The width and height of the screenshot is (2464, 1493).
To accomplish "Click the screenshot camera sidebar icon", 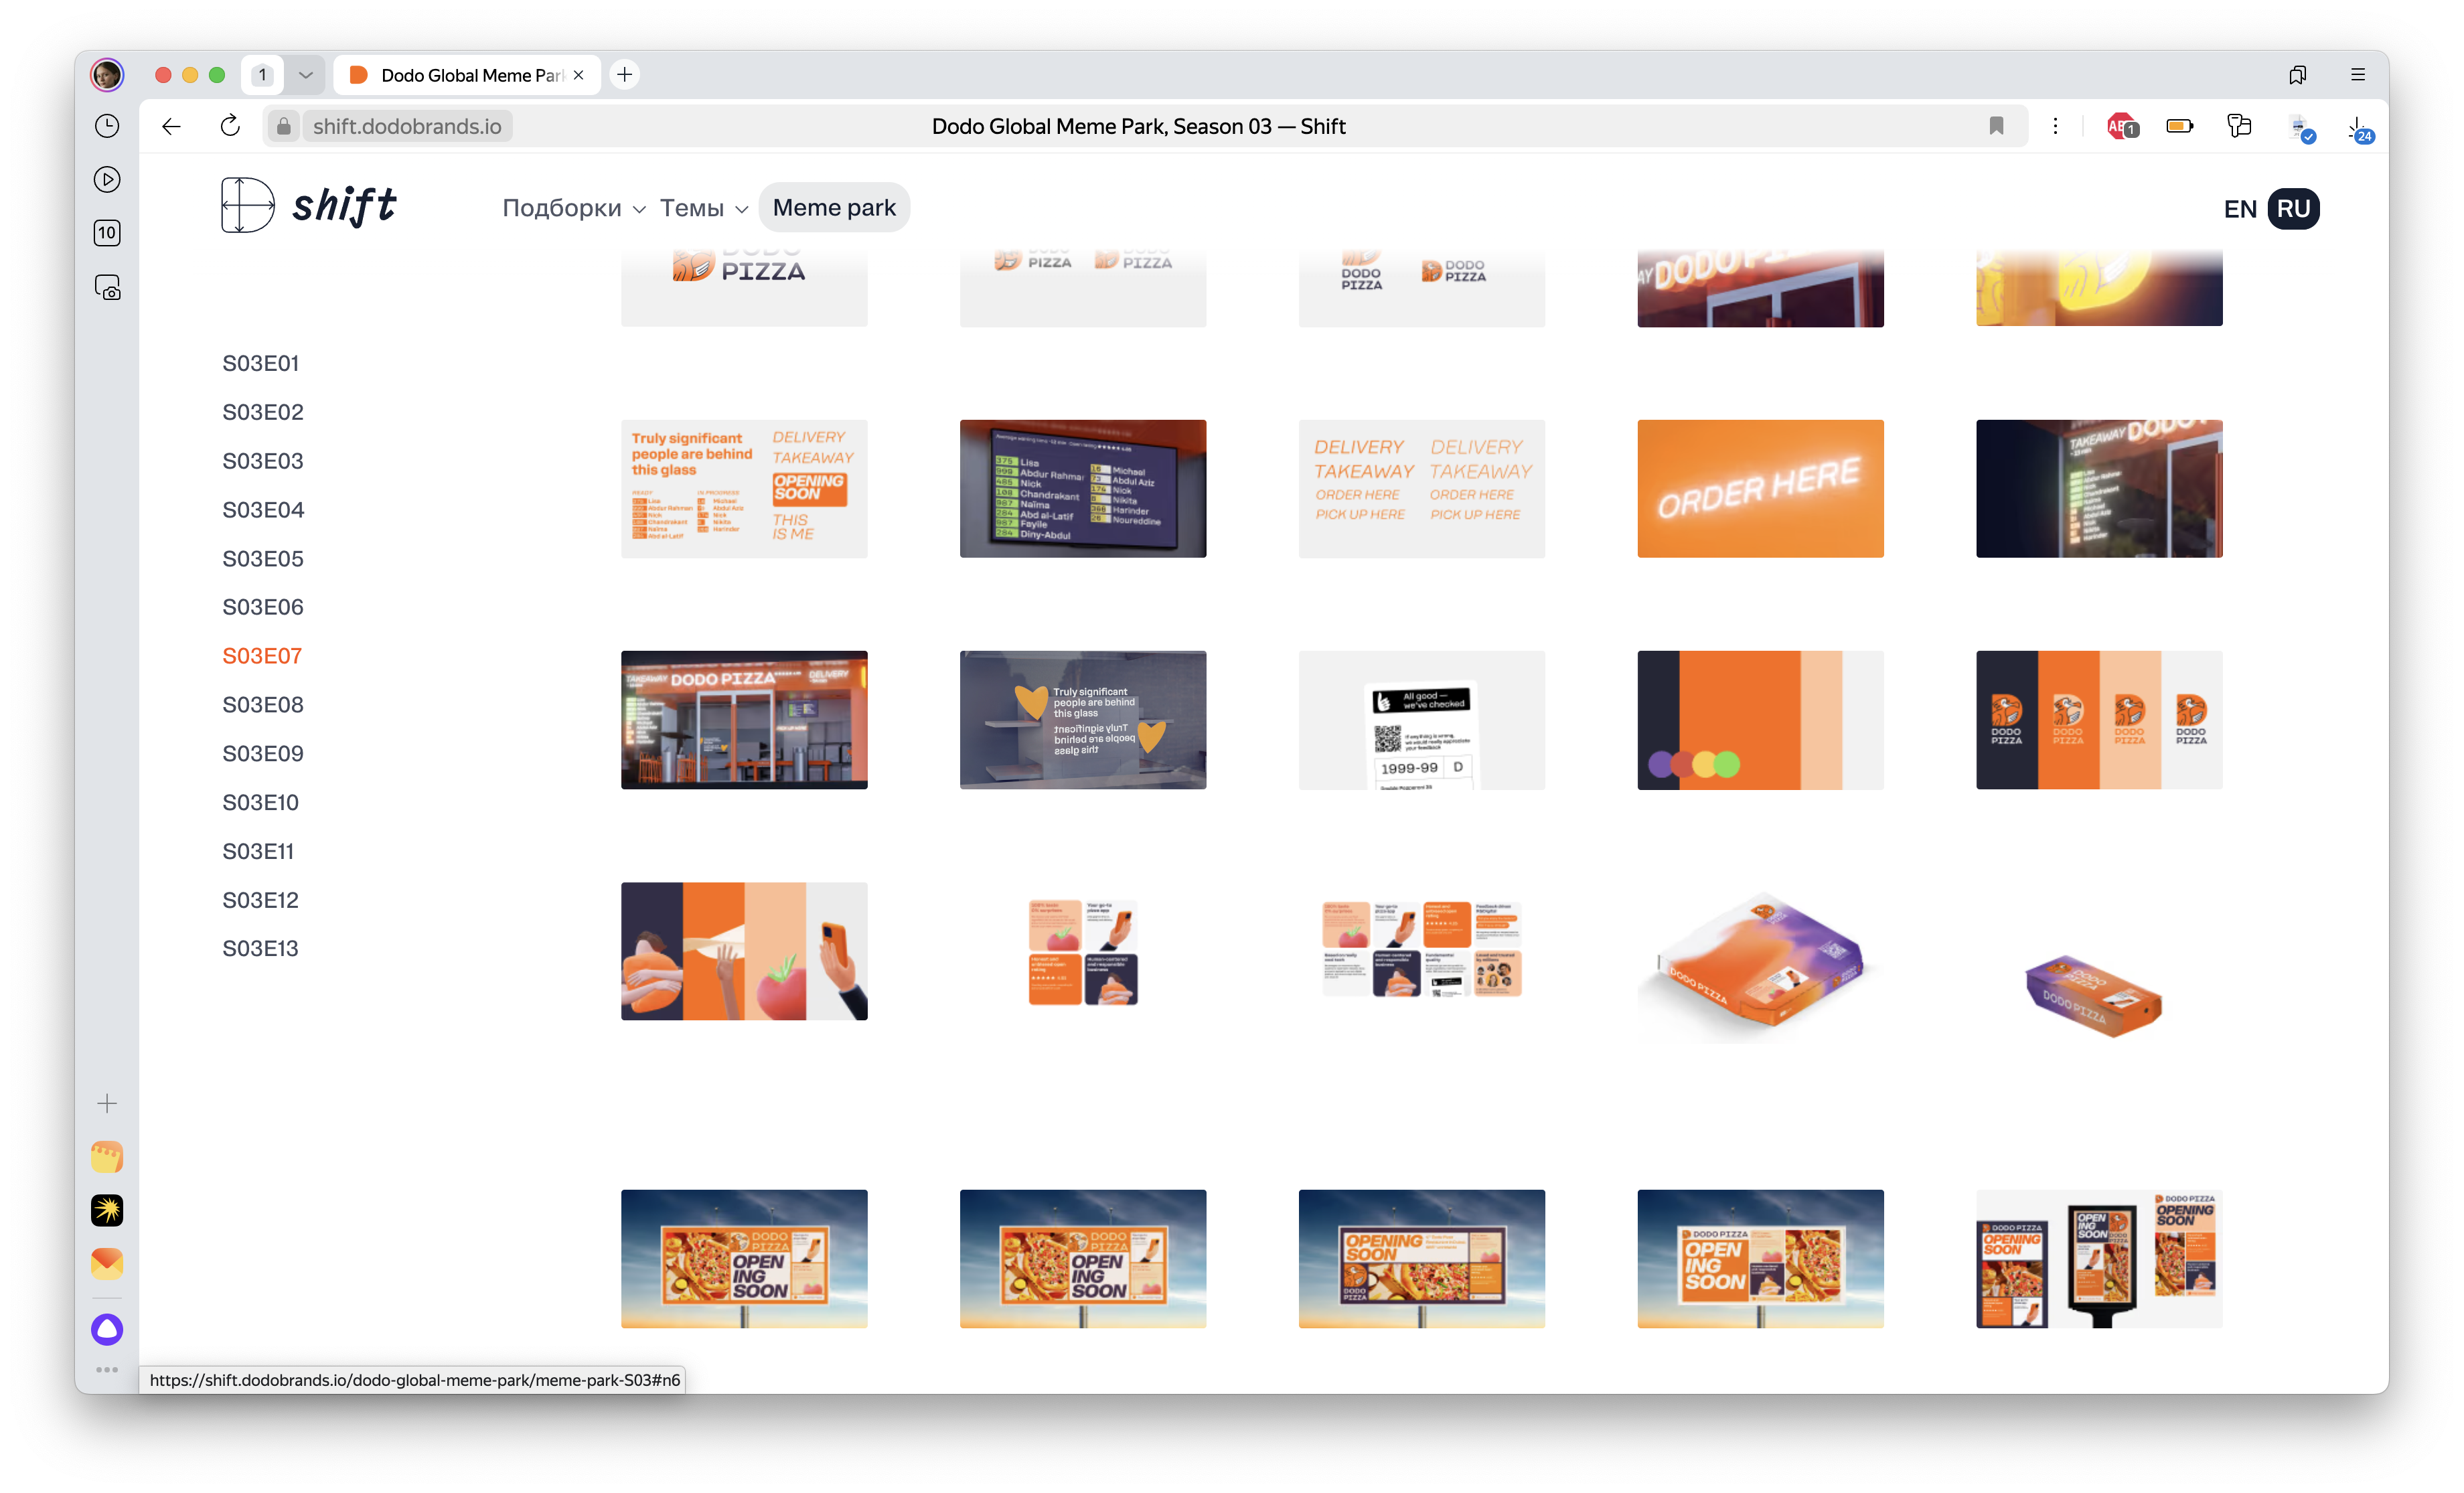I will coord(107,288).
